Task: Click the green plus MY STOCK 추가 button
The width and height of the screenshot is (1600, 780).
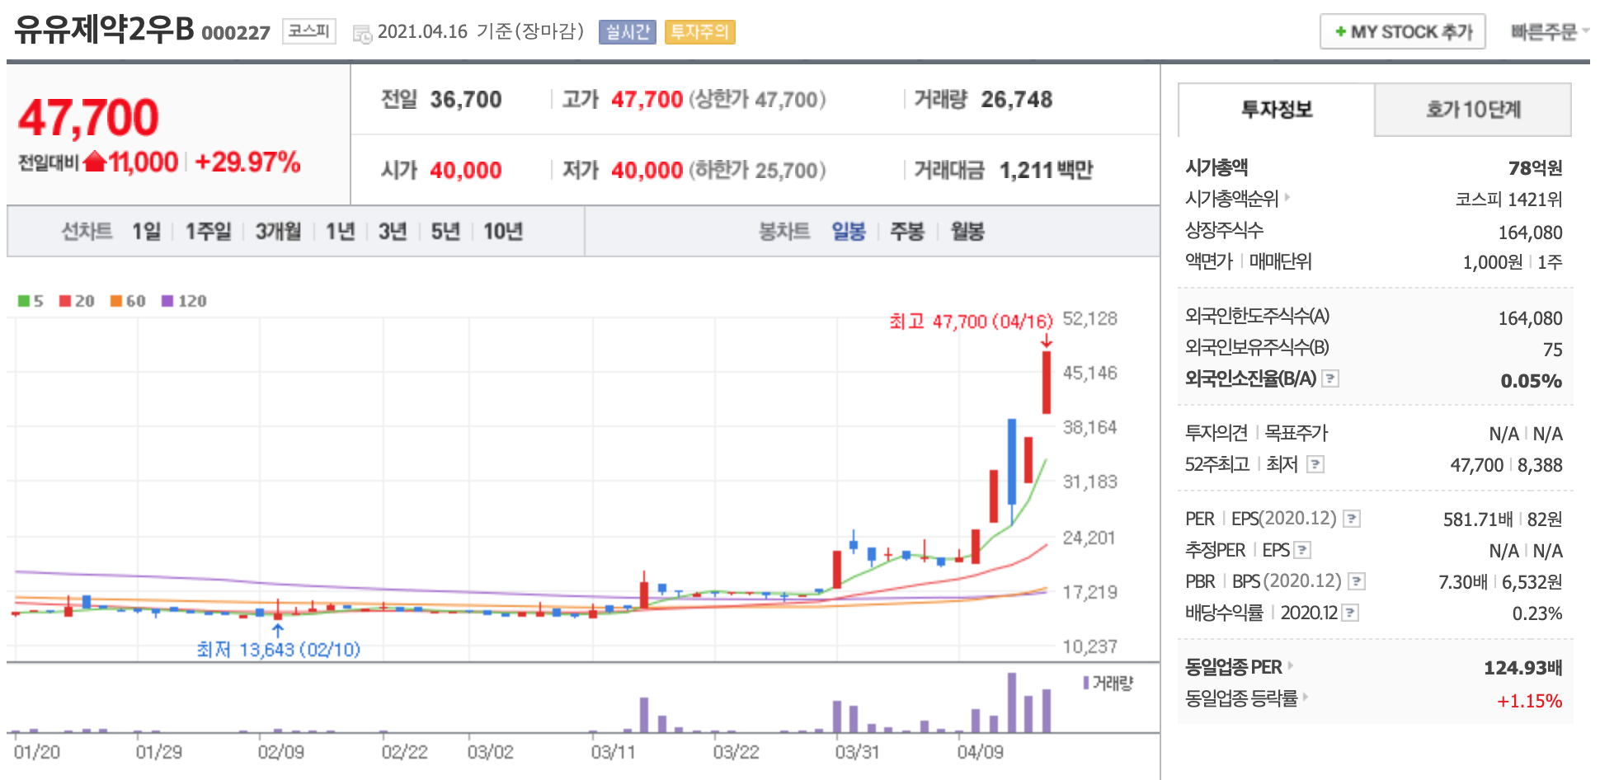Action: tap(1402, 31)
